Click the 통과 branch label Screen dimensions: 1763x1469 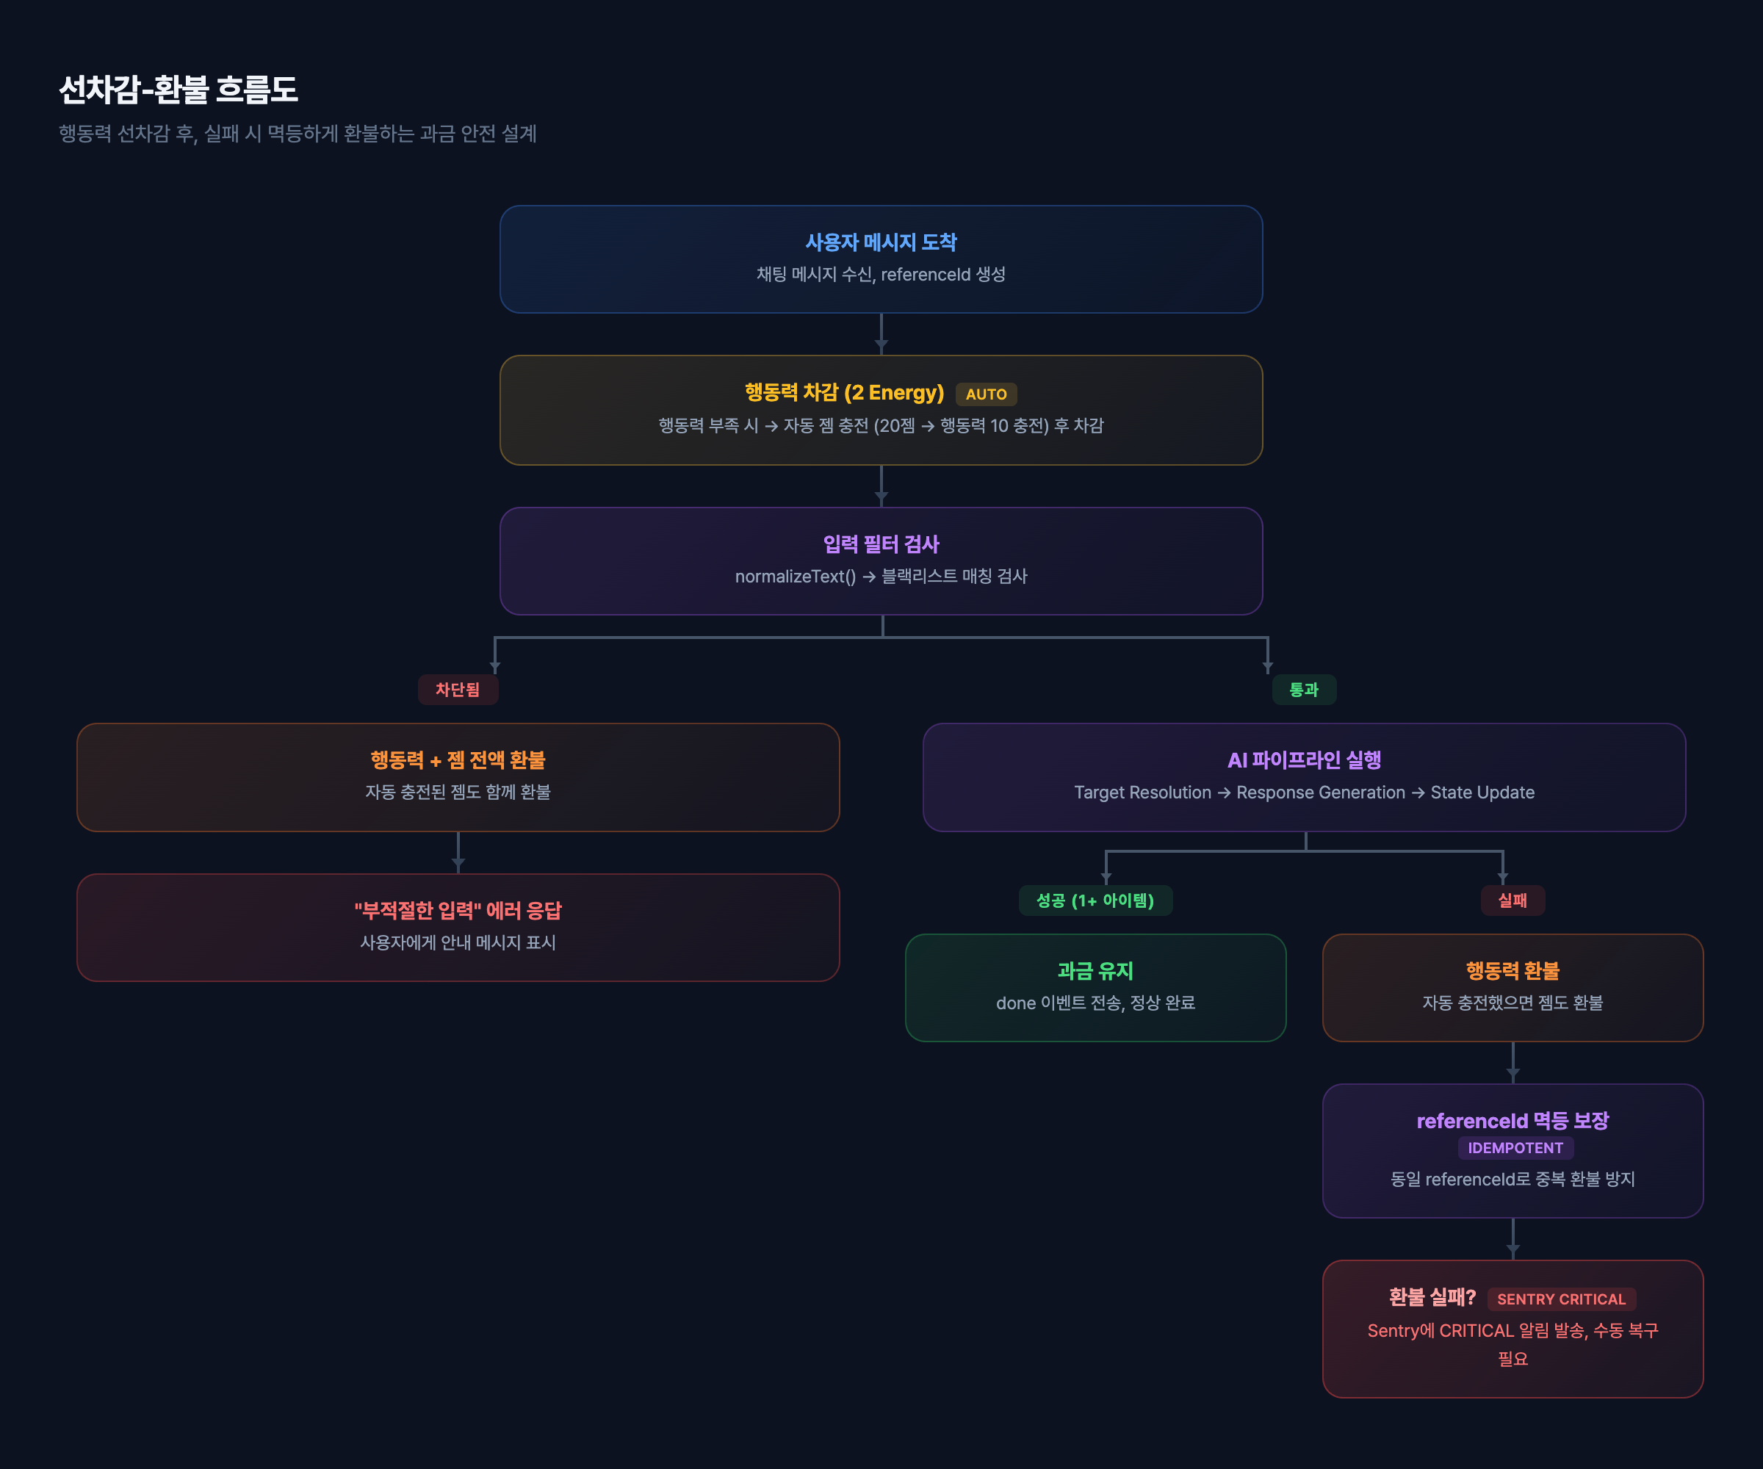[1303, 689]
